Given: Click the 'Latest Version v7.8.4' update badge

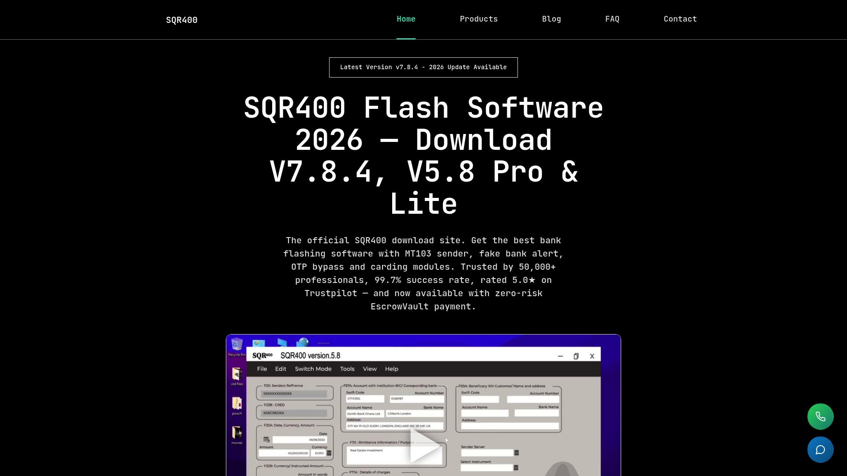Looking at the screenshot, I should click(423, 67).
